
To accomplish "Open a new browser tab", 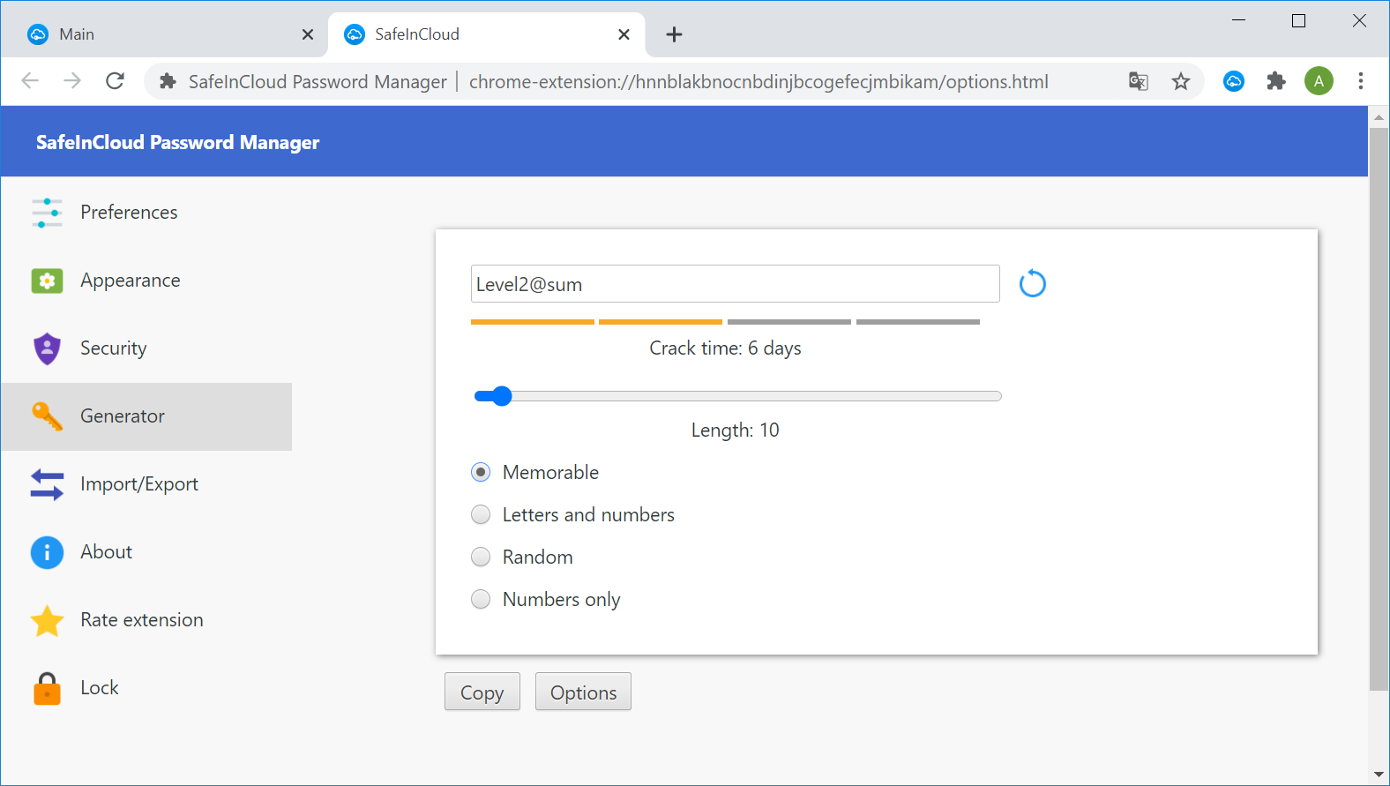I will [674, 34].
